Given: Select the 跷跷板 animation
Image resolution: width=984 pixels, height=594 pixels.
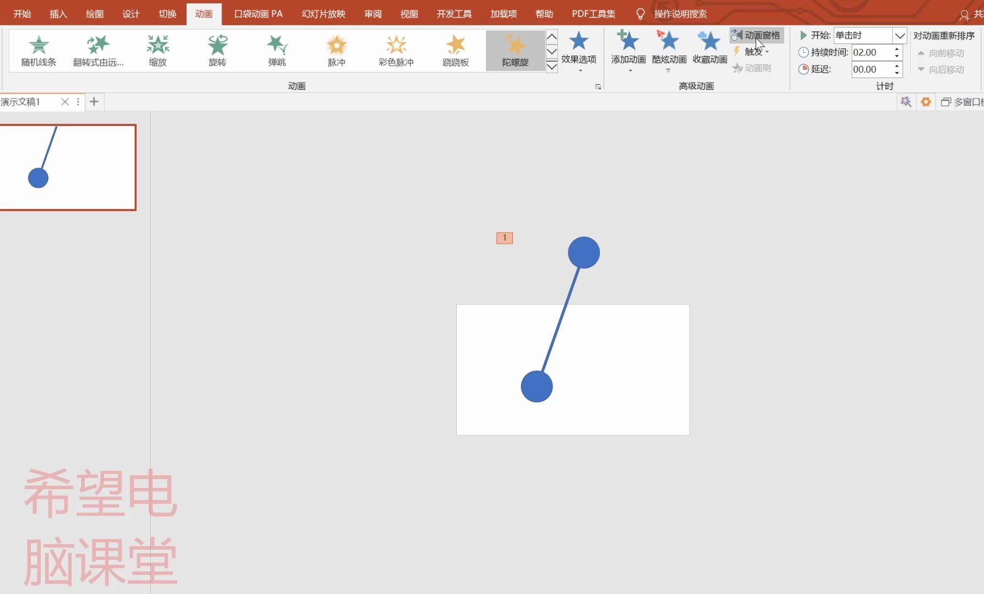Looking at the screenshot, I should 456,51.
